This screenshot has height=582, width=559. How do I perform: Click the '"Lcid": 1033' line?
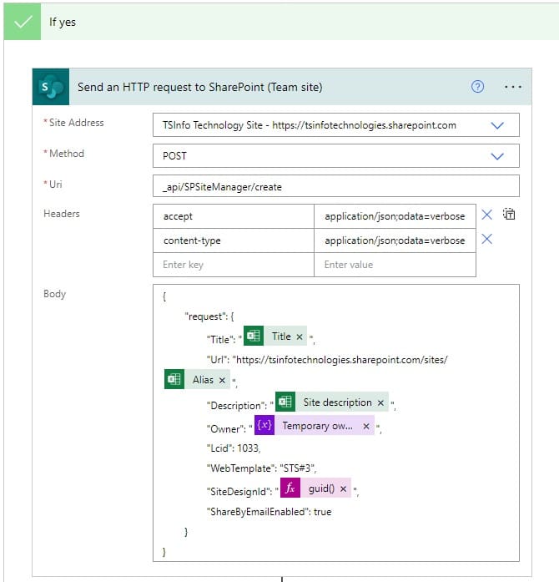pos(234,448)
